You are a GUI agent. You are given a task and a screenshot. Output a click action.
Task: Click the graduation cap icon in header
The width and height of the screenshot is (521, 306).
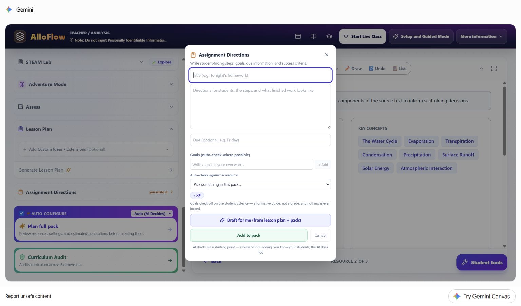[x=329, y=36]
